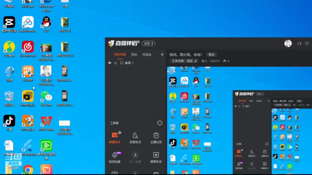The image size is (312, 175).
Task: Open the AirPlayer desktop shortcut
Action: [x=28, y=4]
